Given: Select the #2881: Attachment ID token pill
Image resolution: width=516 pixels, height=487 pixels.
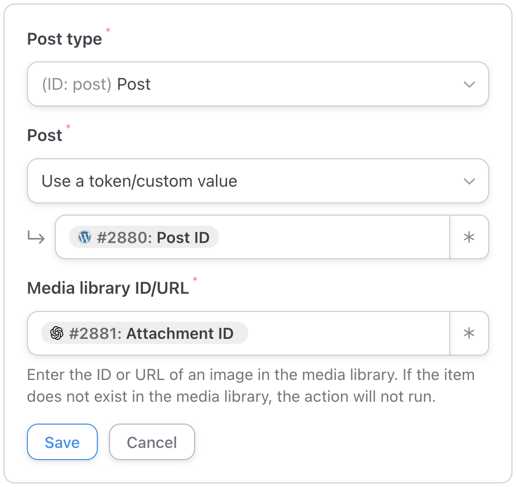Looking at the screenshot, I should tap(144, 333).
